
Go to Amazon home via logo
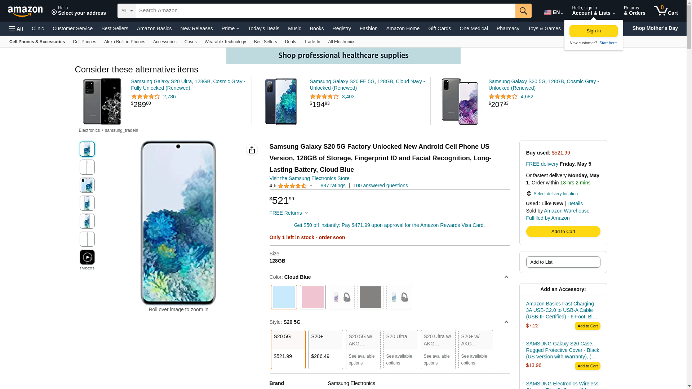pyautogui.click(x=25, y=12)
